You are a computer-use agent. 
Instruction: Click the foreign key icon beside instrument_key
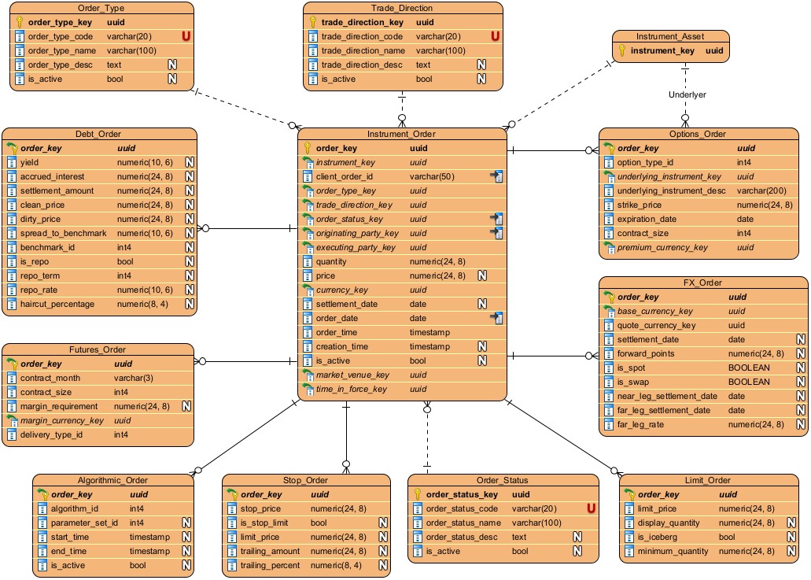tap(308, 163)
